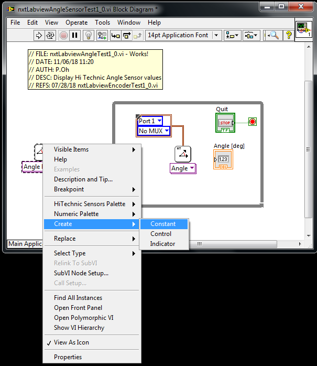This screenshot has height=366, width=317.
Task: Open the Operate menu
Action: 76,23
